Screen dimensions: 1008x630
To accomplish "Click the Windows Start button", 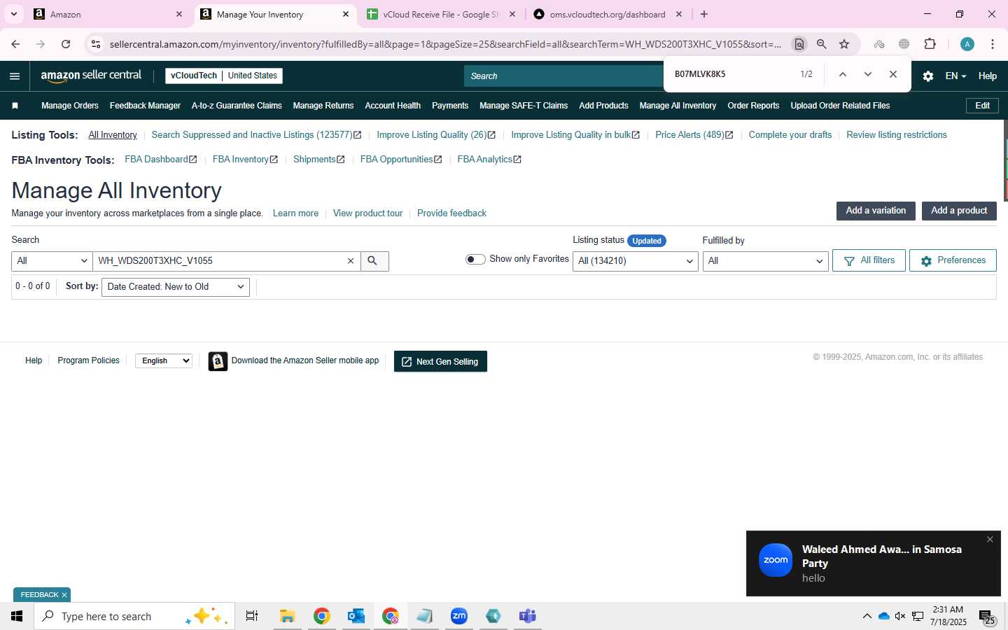I will click(17, 616).
